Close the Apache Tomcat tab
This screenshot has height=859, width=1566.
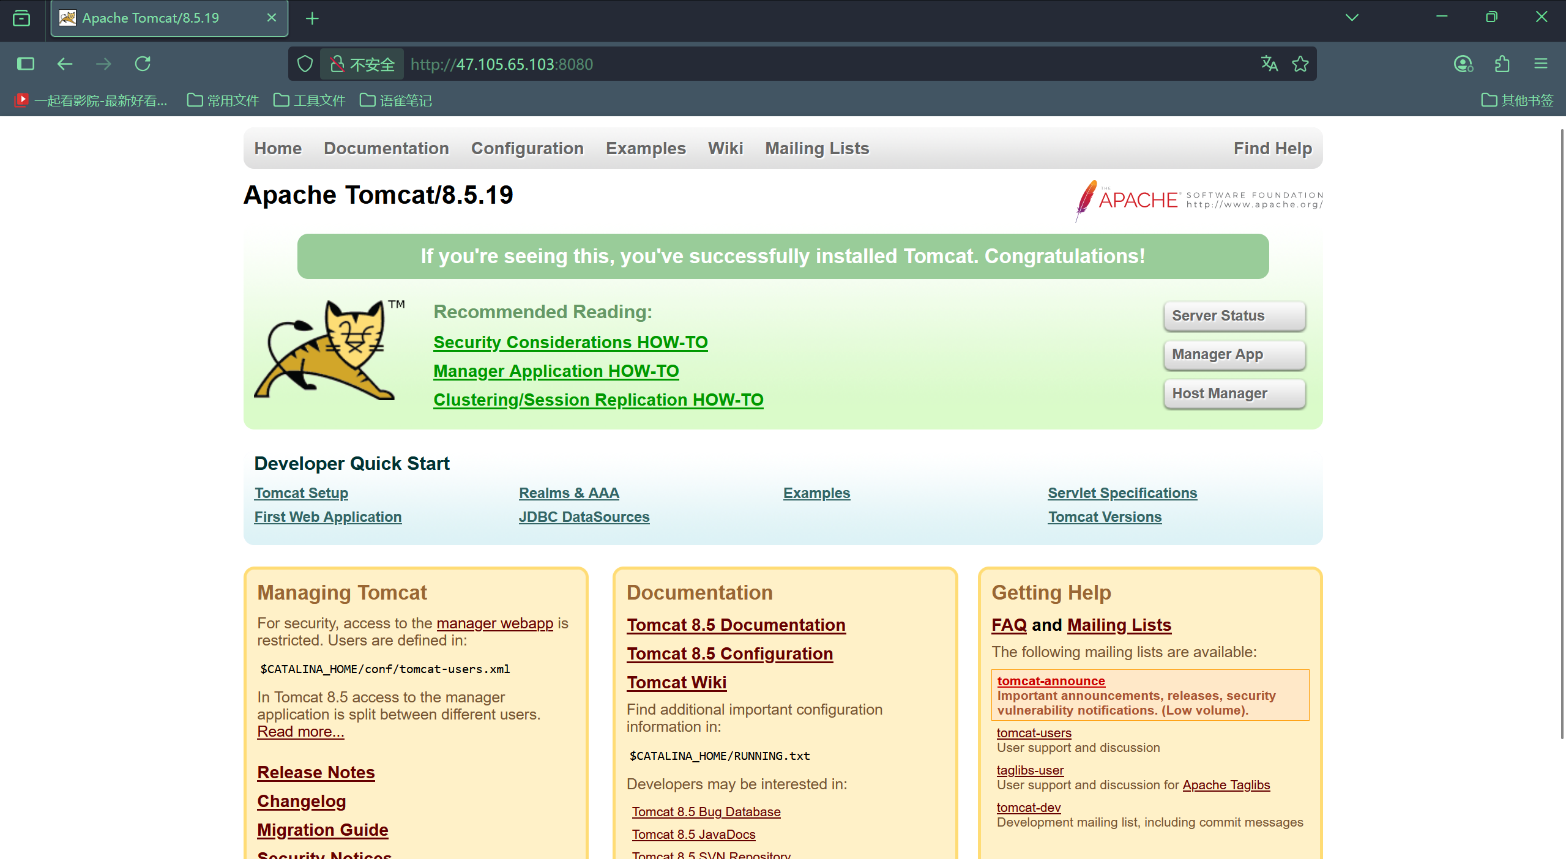tap(272, 18)
